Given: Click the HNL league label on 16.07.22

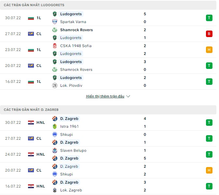Looking at the screenshot, I should point(40,186).
